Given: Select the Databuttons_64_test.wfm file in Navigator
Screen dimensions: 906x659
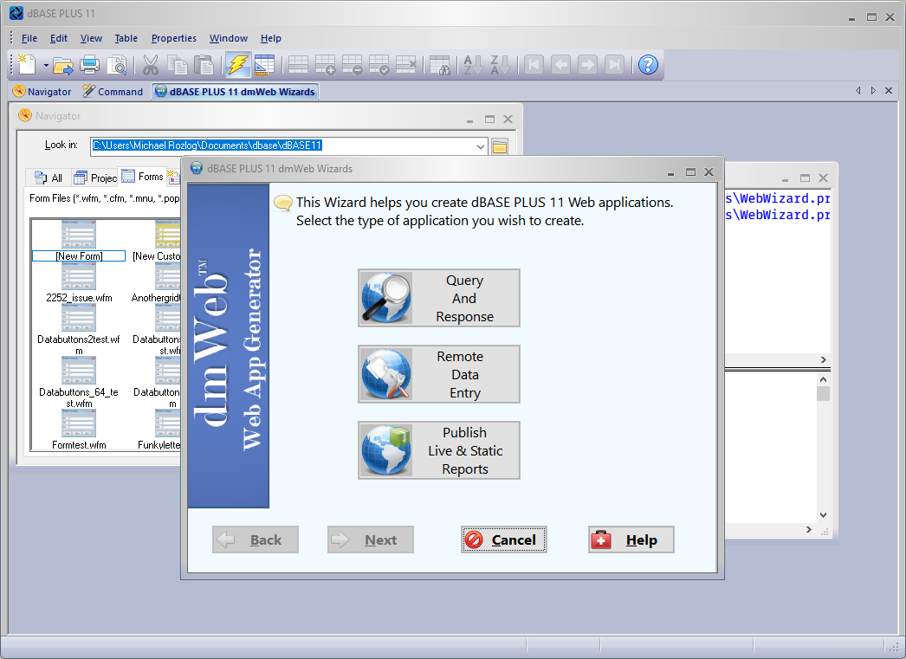Looking at the screenshot, I should coord(79,383).
